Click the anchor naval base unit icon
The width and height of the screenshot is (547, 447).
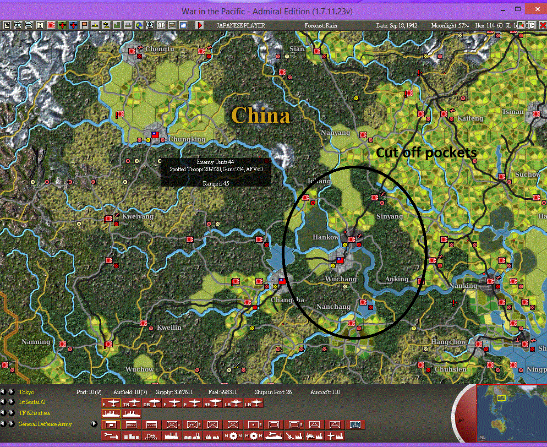tap(355, 425)
